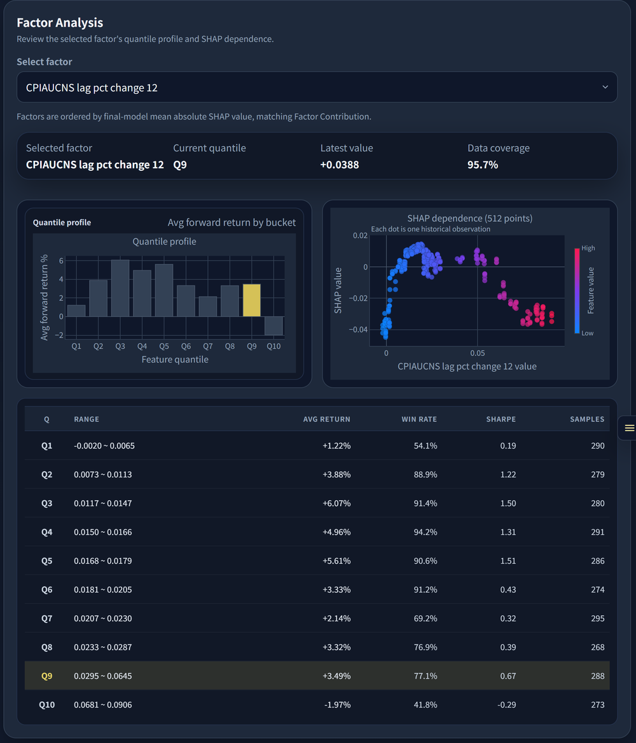The height and width of the screenshot is (743, 636).
Task: Click the 'Factor Analysis' heading
Action: click(60, 23)
